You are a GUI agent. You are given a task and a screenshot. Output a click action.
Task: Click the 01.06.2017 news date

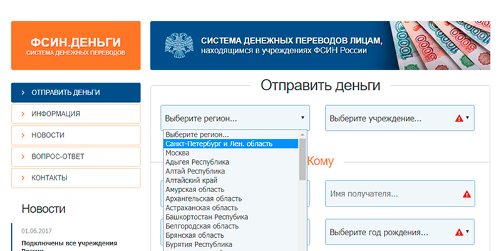pos(36,231)
